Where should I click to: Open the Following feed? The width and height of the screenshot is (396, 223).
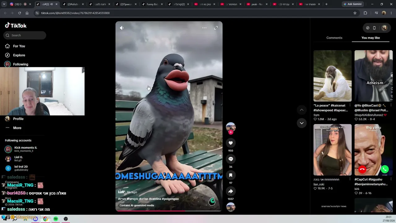[21, 64]
